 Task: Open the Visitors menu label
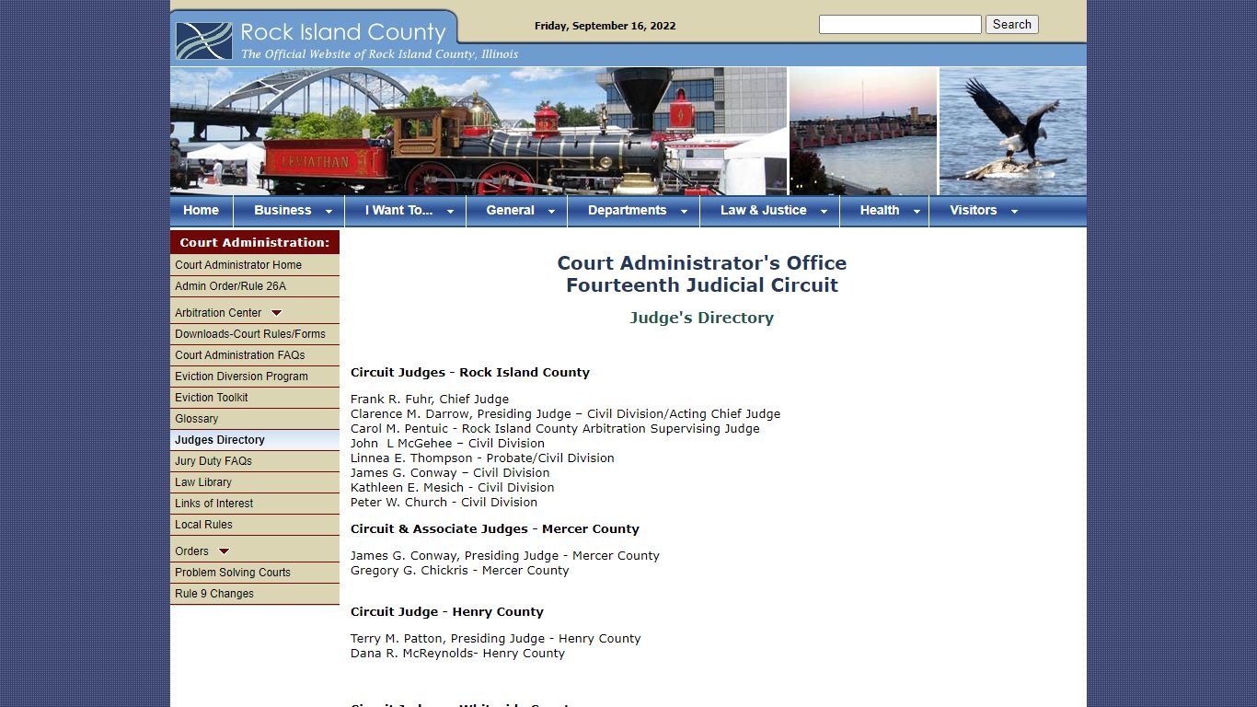[x=973, y=211]
